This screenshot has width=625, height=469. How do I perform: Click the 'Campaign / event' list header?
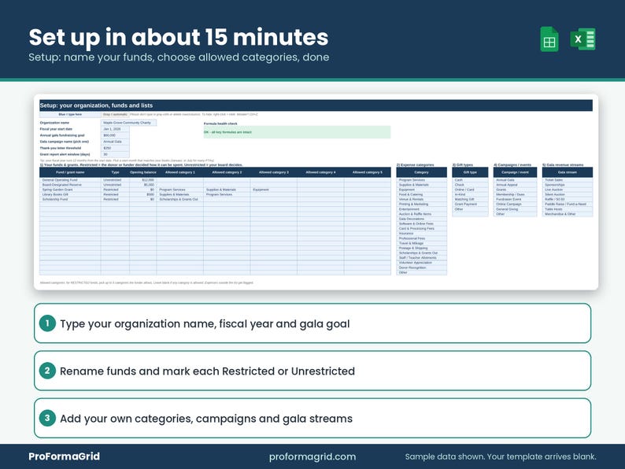[515, 172]
